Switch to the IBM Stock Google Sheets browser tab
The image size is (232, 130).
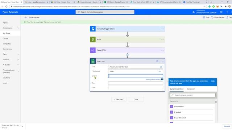point(116,2)
